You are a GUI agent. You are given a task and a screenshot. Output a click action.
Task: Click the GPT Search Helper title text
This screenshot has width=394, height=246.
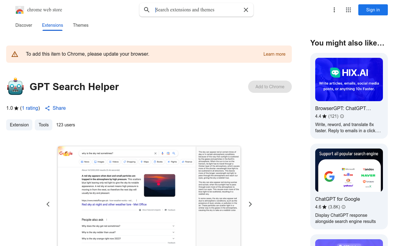point(74,87)
